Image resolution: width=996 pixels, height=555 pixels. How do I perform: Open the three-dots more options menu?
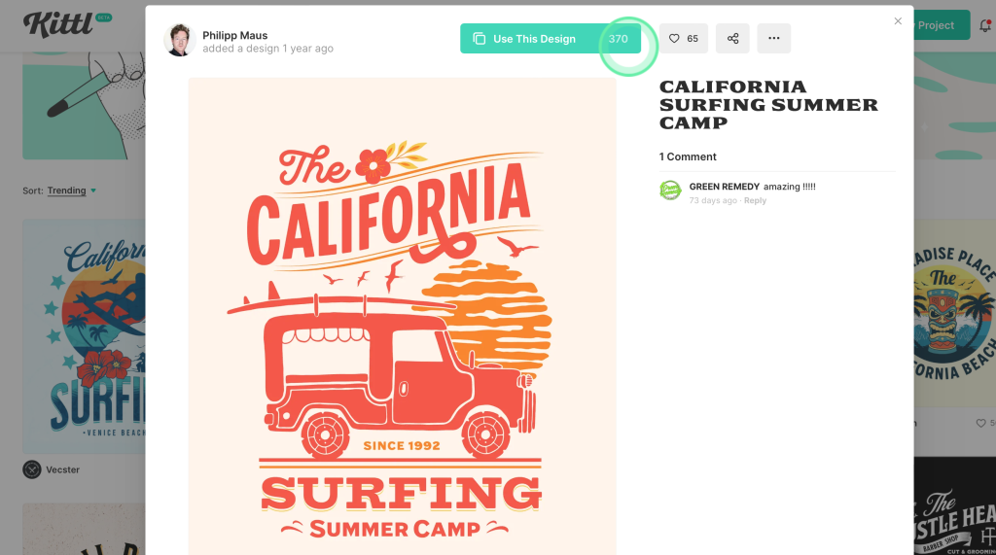pyautogui.click(x=773, y=39)
